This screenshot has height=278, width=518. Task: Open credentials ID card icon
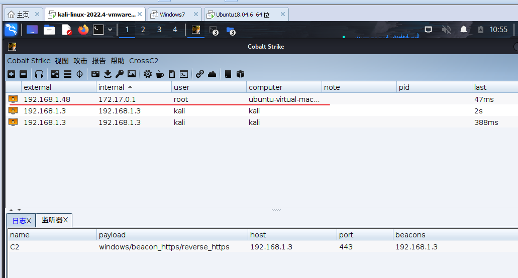click(95, 74)
